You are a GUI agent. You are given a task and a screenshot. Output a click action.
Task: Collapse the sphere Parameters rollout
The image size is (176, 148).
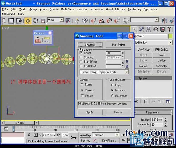[x=152, y=112]
